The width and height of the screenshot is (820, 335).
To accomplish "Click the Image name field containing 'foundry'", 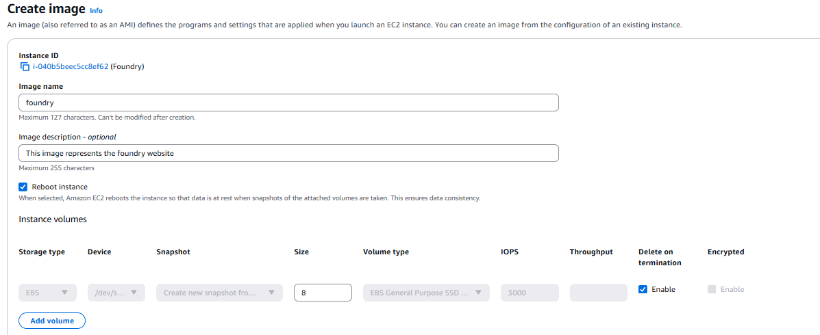I will [288, 103].
